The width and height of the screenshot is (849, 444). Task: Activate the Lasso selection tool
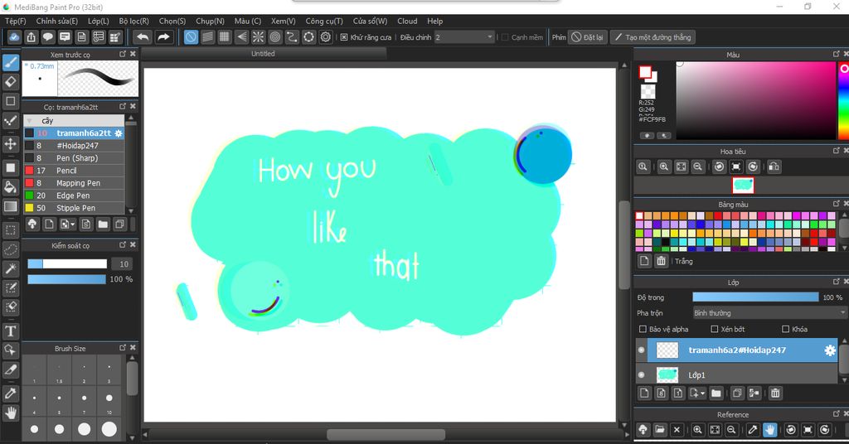pyautogui.click(x=10, y=249)
